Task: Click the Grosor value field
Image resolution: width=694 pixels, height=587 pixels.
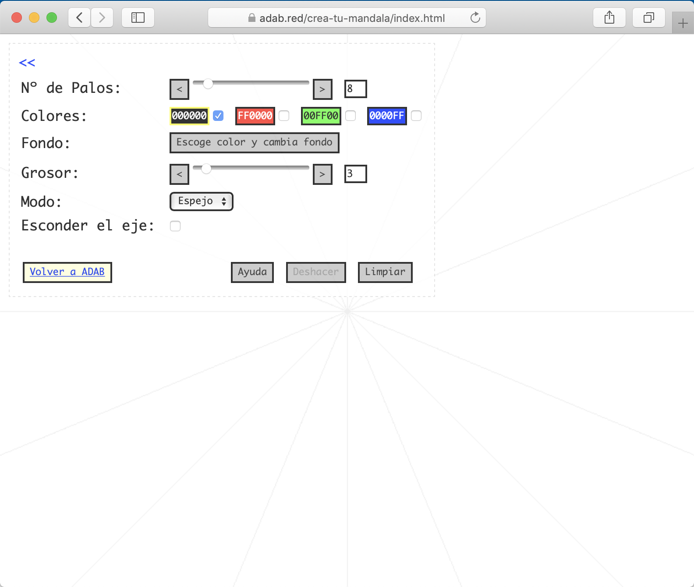Action: click(355, 174)
